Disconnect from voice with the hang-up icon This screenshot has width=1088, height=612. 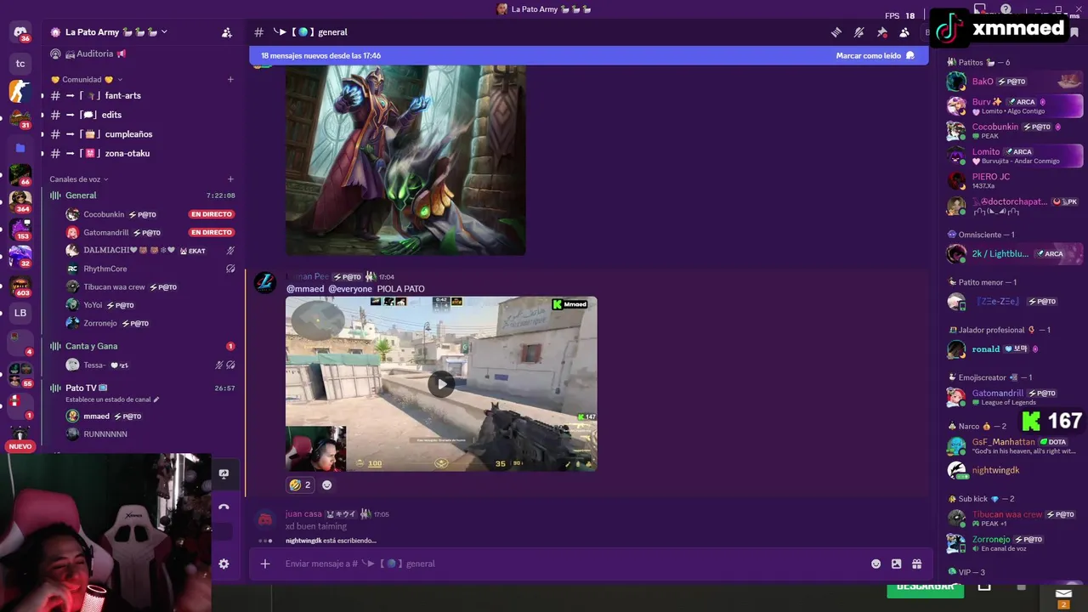224,507
